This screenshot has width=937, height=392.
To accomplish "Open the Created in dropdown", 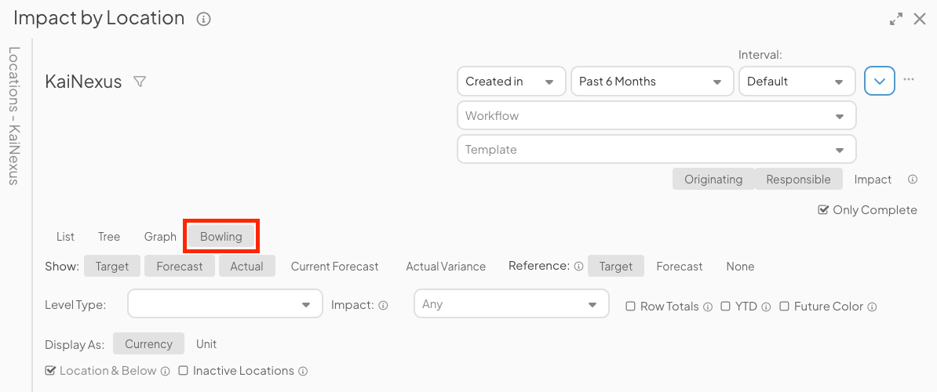I will coord(511,82).
